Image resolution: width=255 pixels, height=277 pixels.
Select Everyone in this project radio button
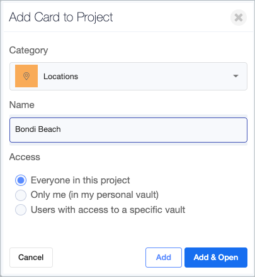pos(21,180)
